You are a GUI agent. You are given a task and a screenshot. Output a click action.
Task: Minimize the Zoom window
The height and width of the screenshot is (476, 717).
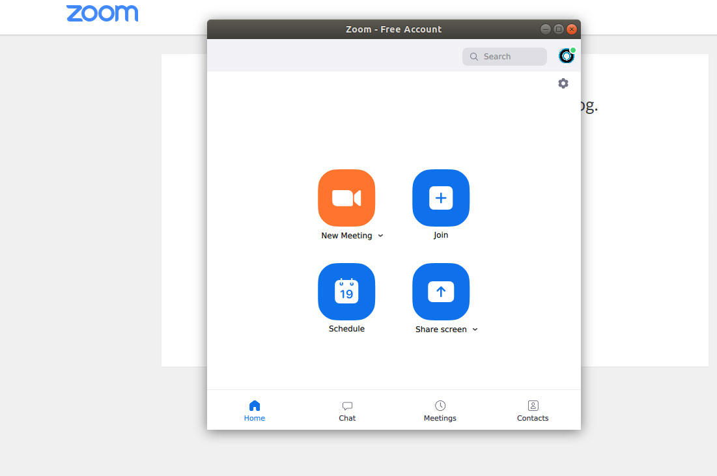pos(546,29)
